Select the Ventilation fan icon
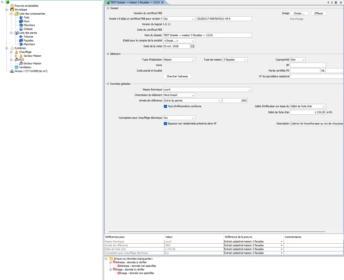 17,67
